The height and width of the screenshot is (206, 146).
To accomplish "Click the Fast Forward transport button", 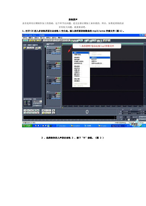I will point(31,113).
